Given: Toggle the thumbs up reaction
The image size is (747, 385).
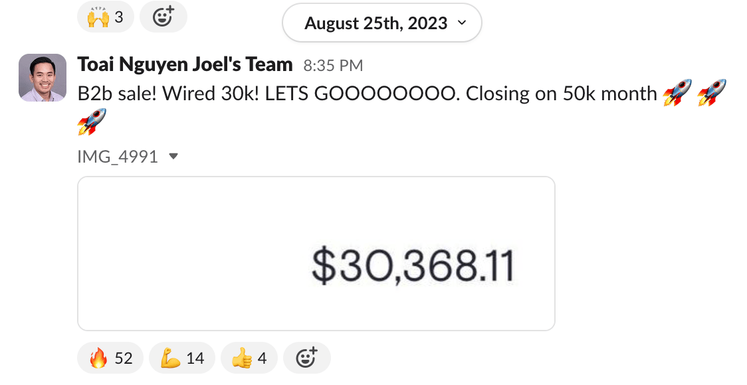Looking at the screenshot, I should [x=249, y=358].
